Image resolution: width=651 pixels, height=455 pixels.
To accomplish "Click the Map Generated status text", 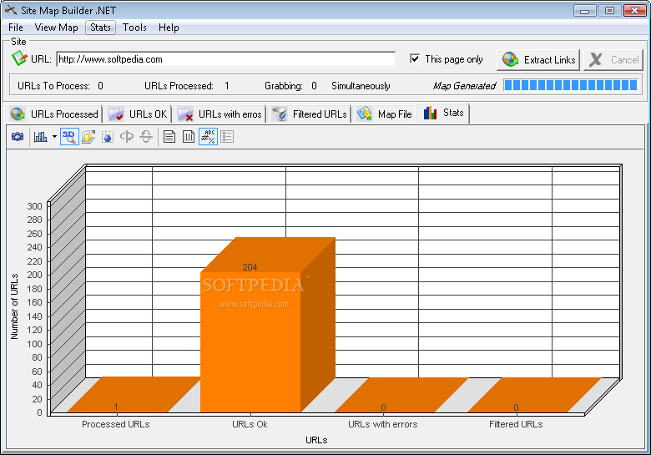I will pos(464,86).
